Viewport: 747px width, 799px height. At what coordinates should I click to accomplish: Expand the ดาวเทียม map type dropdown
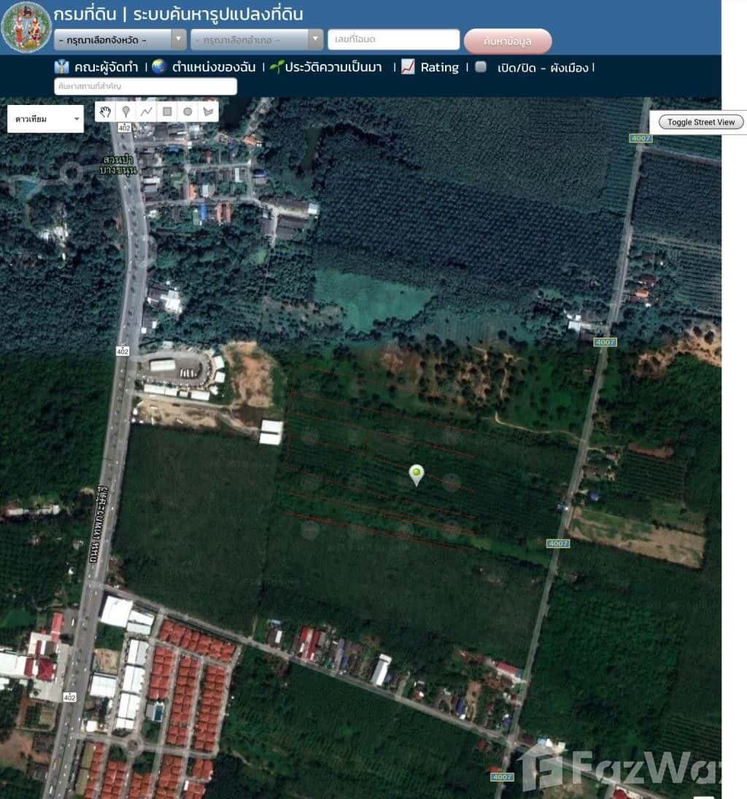tap(45, 119)
